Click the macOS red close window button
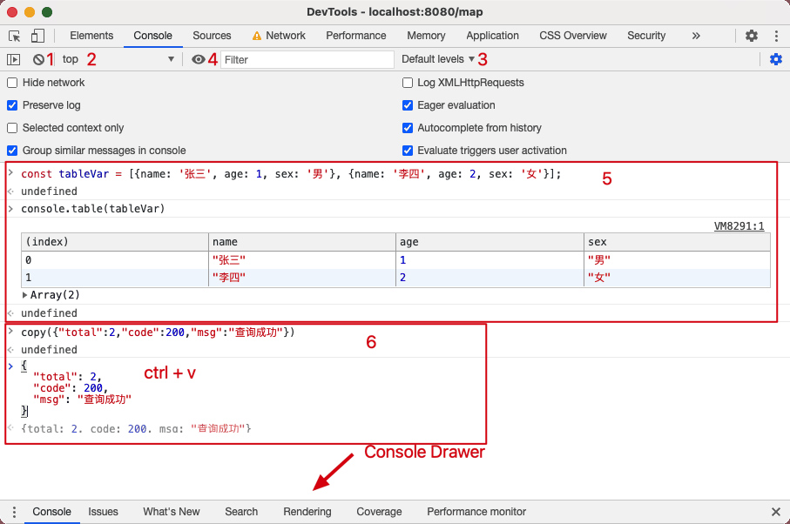The width and height of the screenshot is (790, 524). click(x=12, y=12)
